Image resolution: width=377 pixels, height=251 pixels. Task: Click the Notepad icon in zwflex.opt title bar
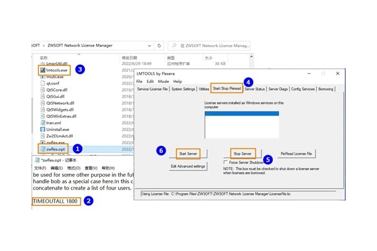pyautogui.click(x=37, y=160)
